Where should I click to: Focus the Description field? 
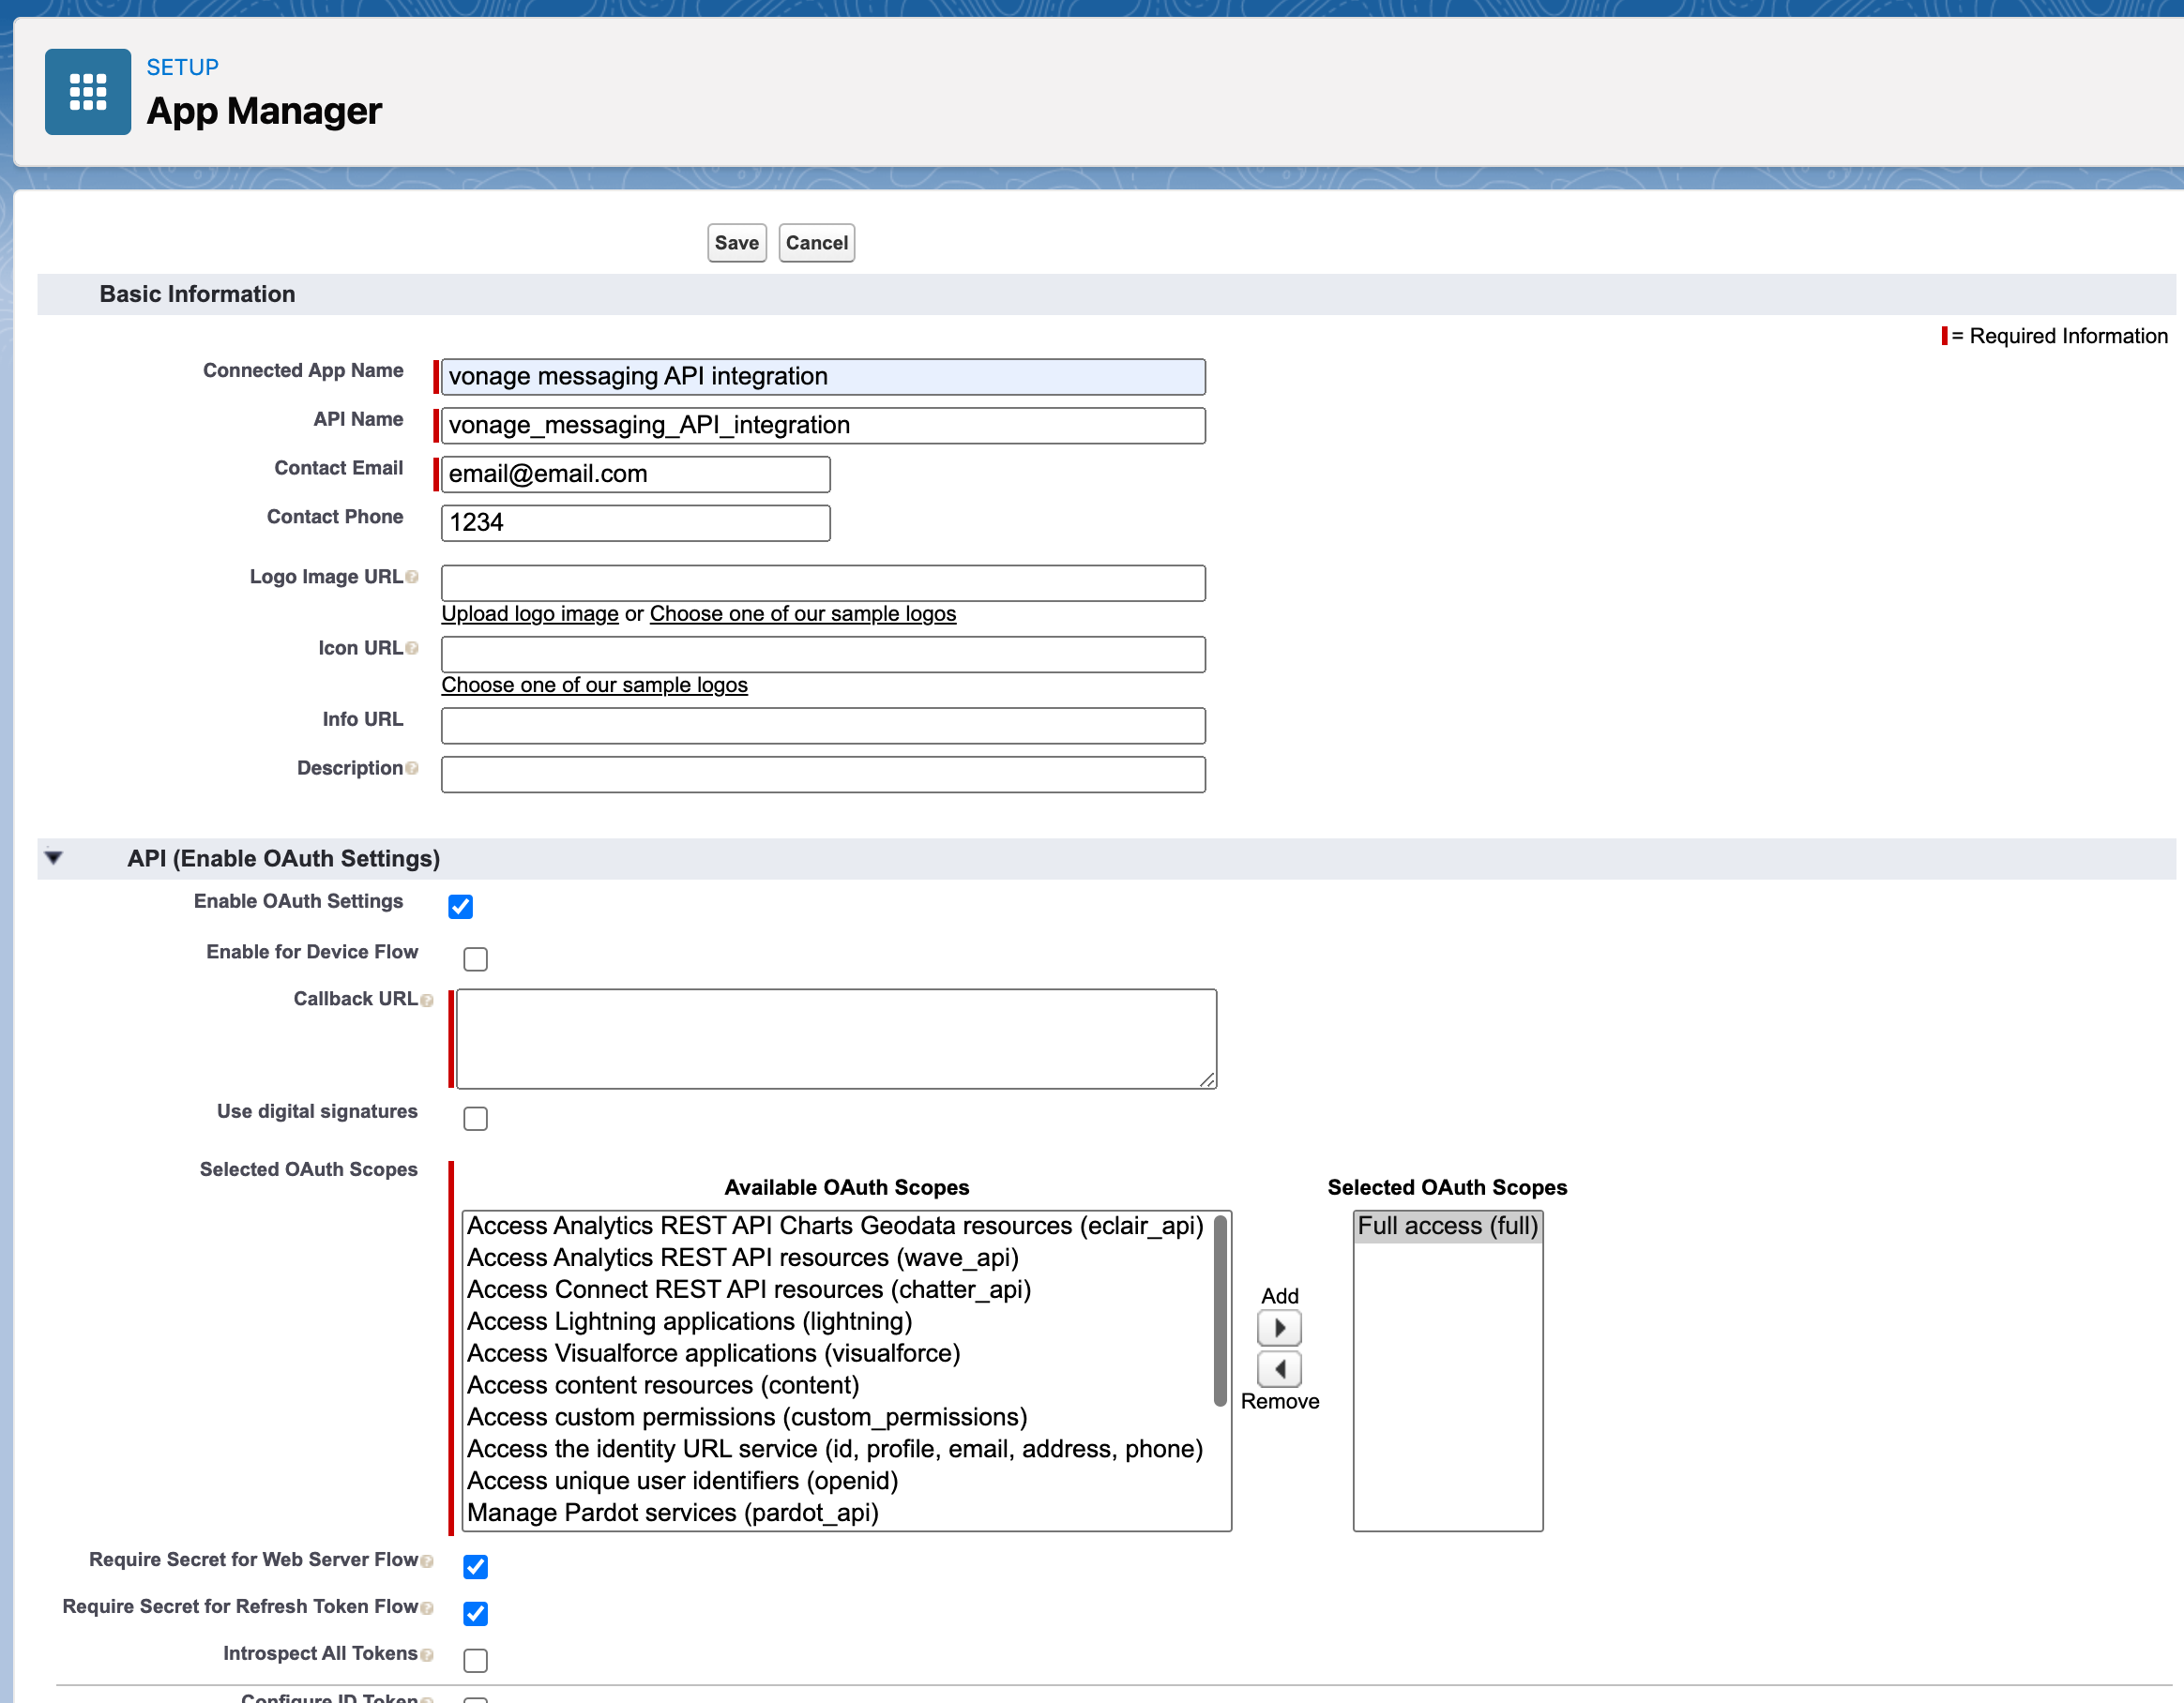(823, 775)
